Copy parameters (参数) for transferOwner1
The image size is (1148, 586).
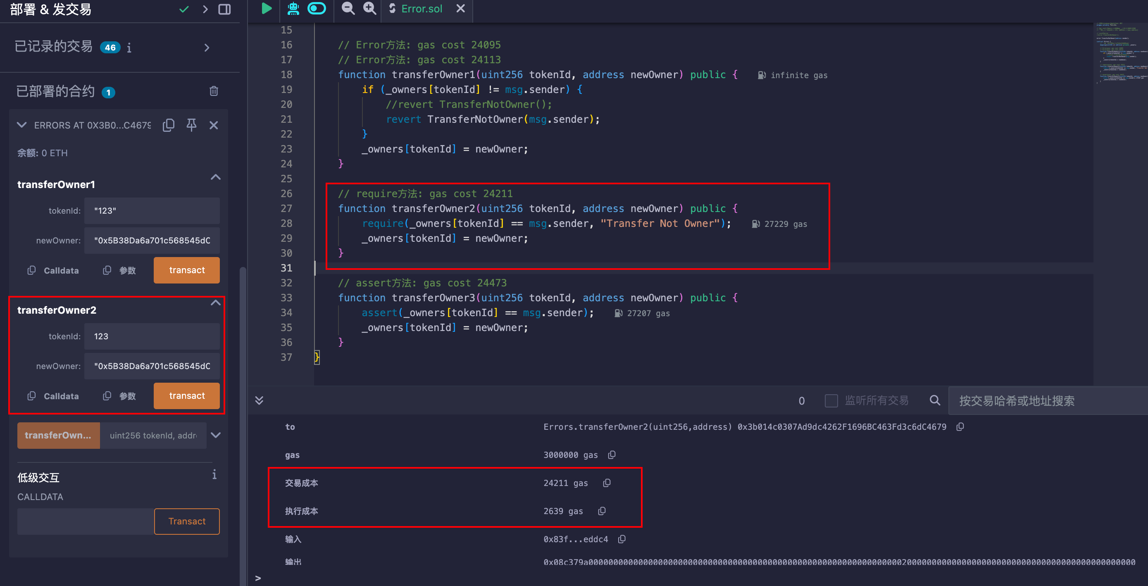[119, 271]
